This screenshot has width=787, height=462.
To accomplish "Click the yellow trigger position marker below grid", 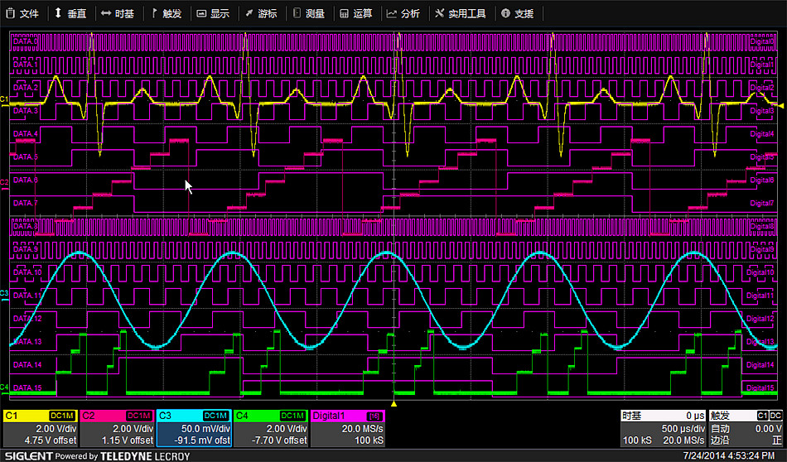I will 394,404.
